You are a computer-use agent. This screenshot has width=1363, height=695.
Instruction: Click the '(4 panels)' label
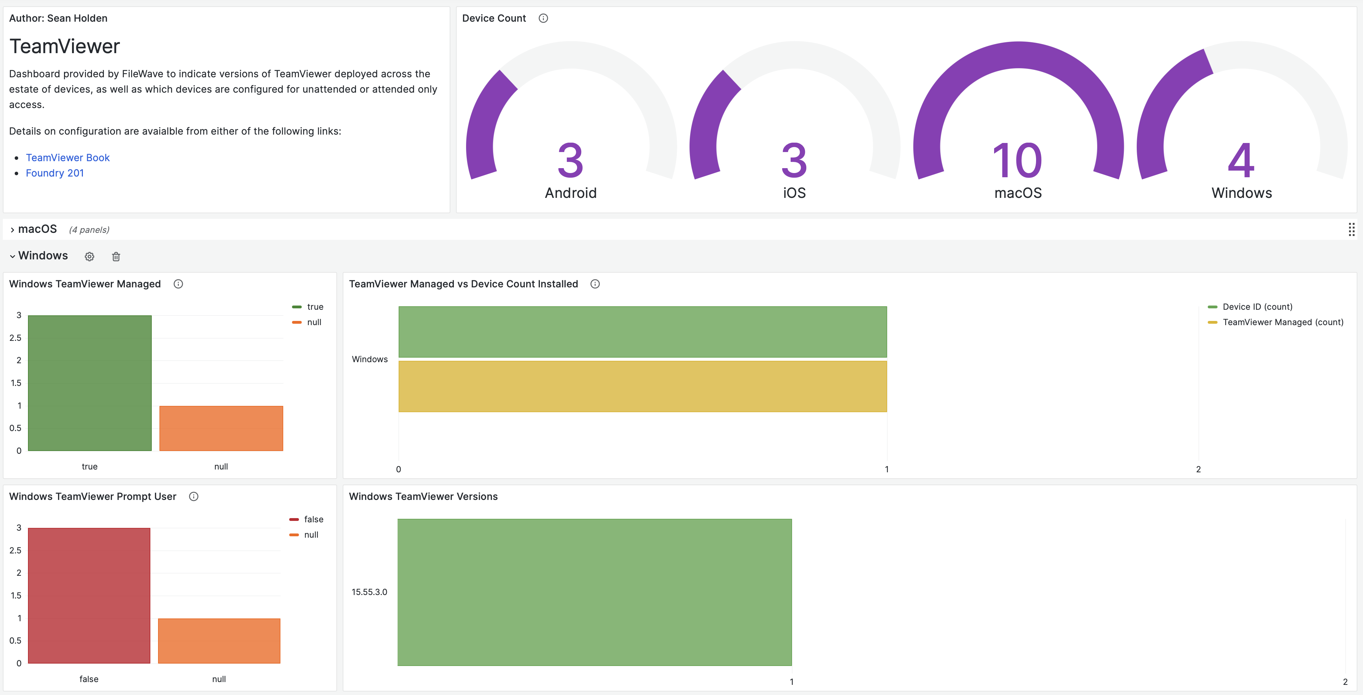point(89,230)
